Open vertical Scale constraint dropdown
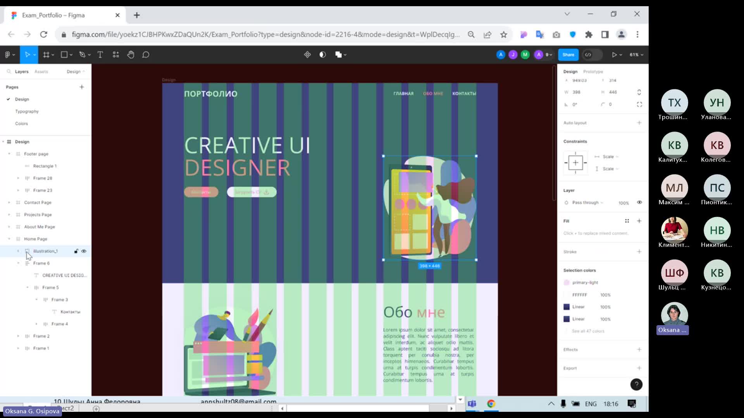This screenshot has height=418, width=744. [610, 169]
